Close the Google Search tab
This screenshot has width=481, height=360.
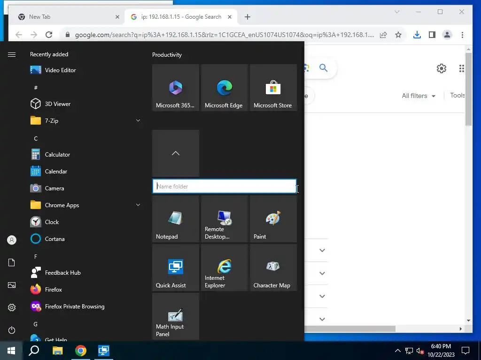[x=229, y=17]
